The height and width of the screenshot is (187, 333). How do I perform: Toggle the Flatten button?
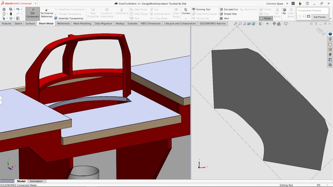266,18
